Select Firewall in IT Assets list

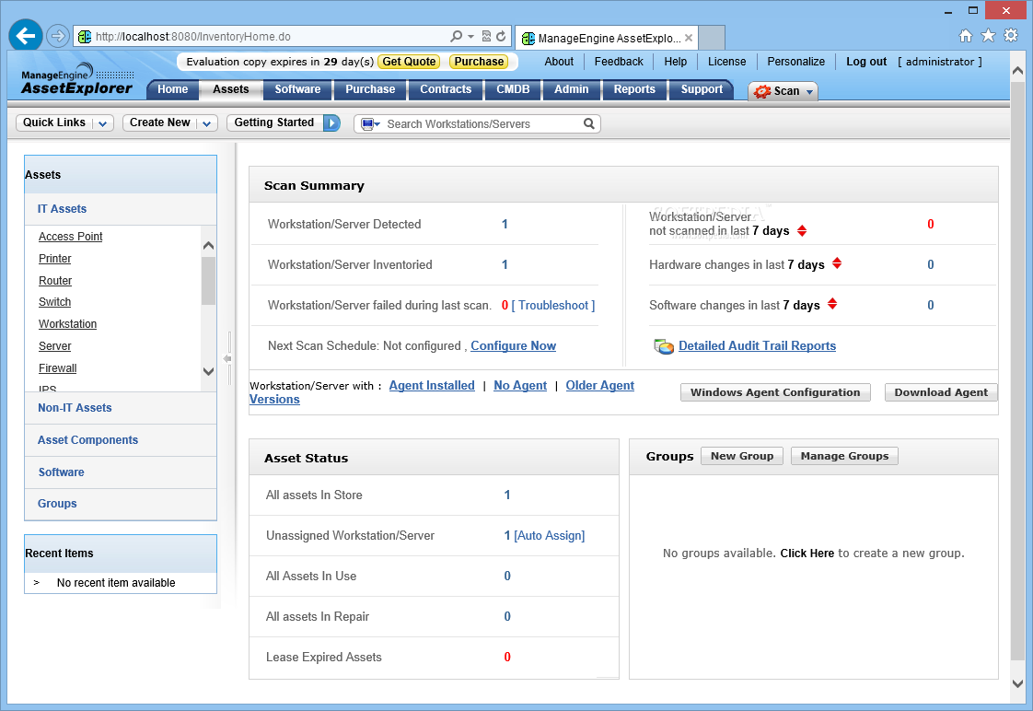57,368
